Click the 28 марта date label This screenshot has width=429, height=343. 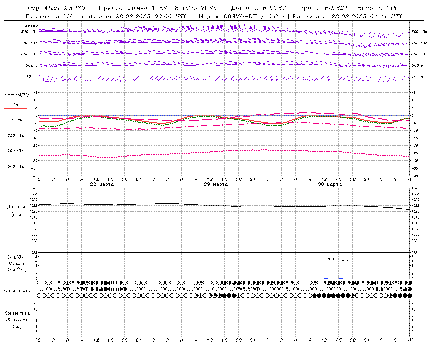click(102, 184)
